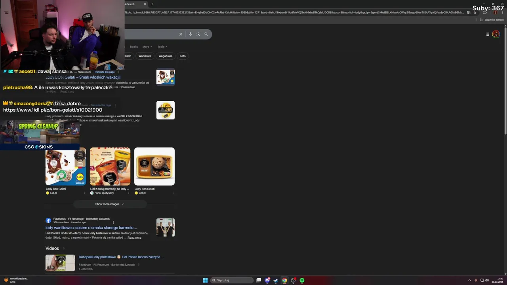Show hidden system tray icons
This screenshot has height=285, width=507.
tap(469, 280)
